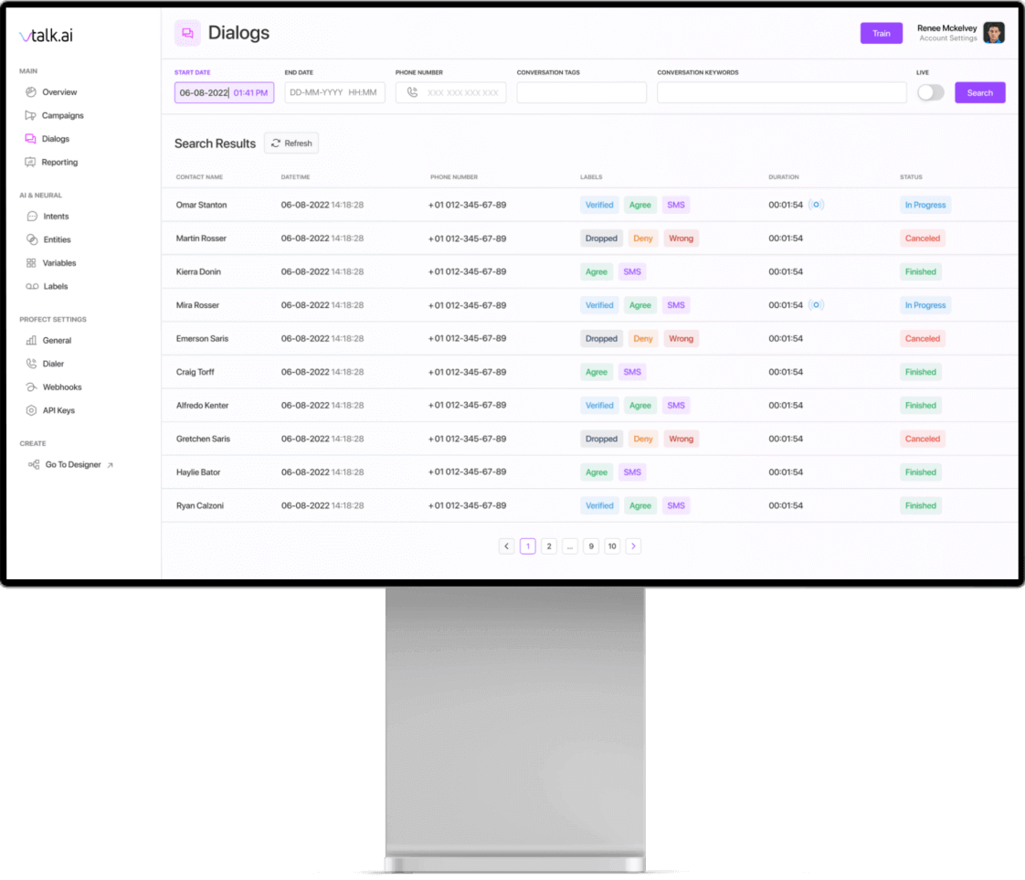Expand the pagination ellipsis
1025x880 pixels.
tap(570, 546)
